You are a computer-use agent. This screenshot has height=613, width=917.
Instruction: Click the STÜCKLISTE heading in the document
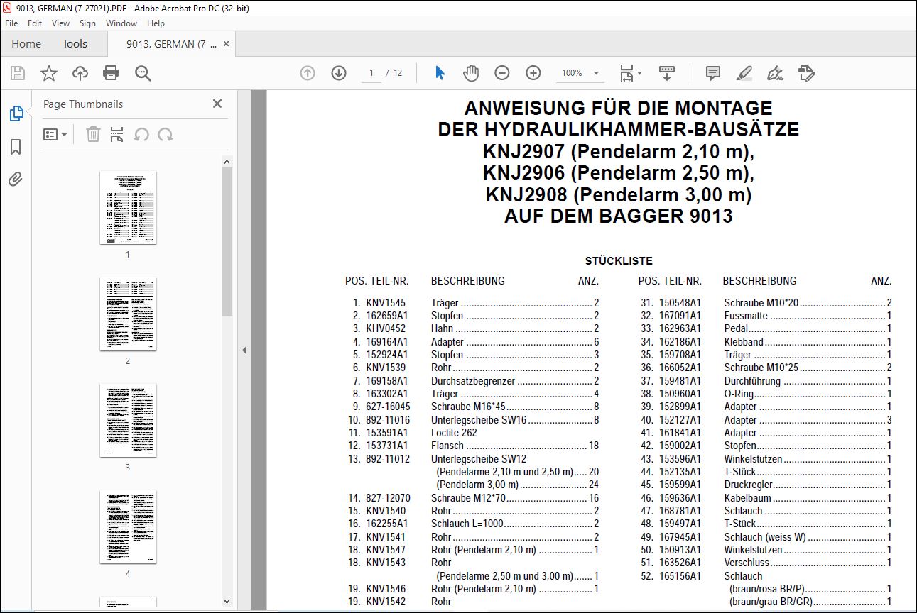pyautogui.click(x=619, y=261)
